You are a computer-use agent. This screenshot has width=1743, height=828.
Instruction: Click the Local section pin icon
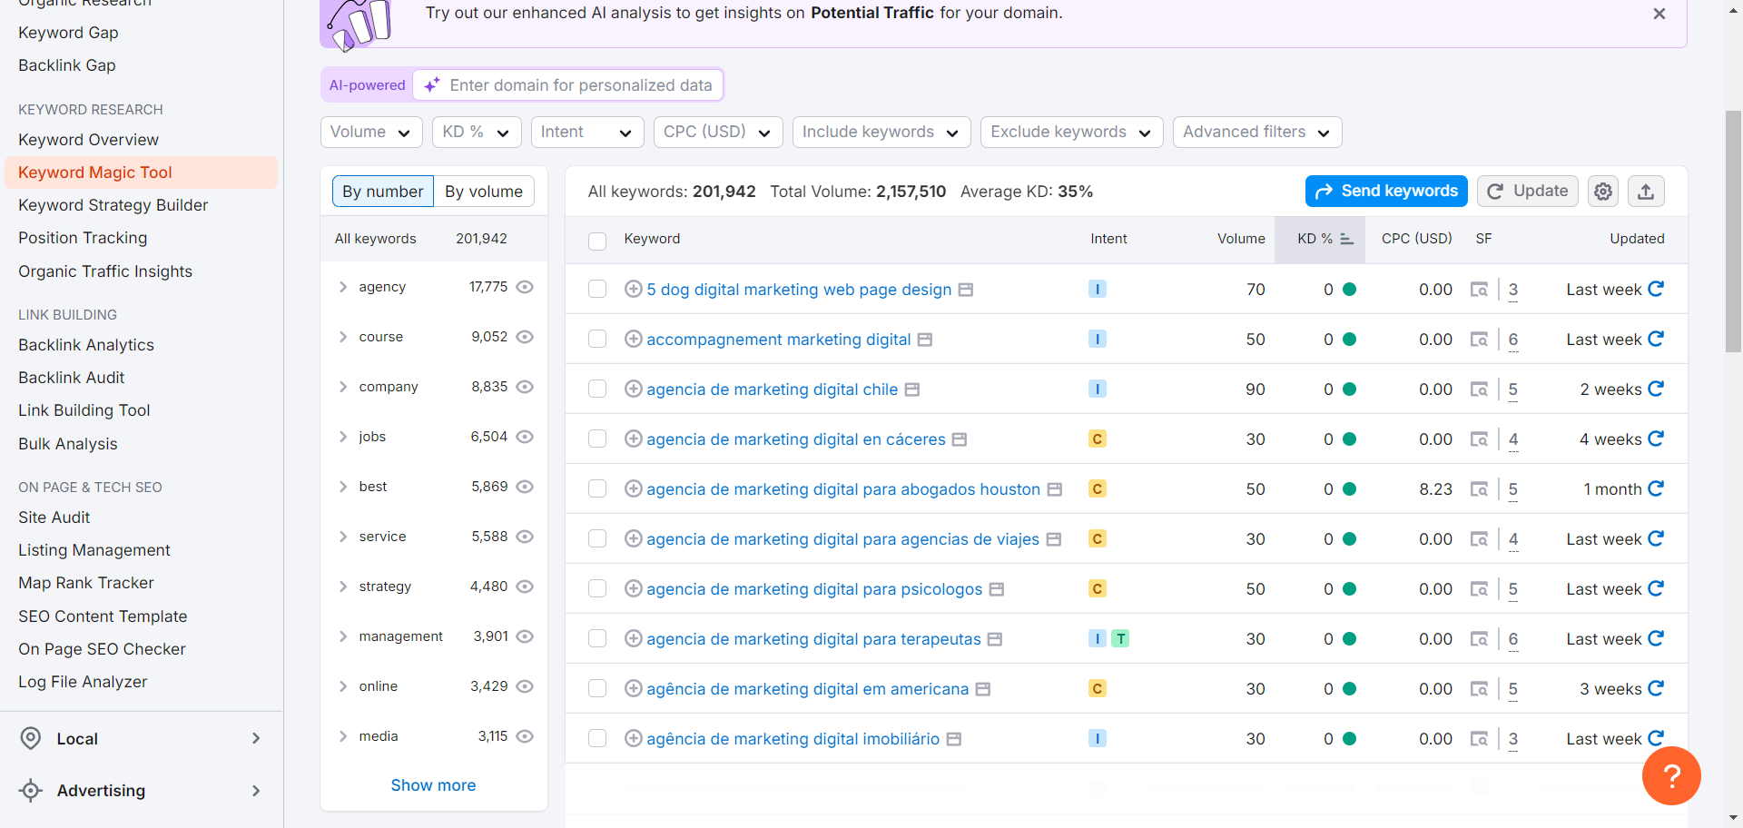pyautogui.click(x=31, y=738)
